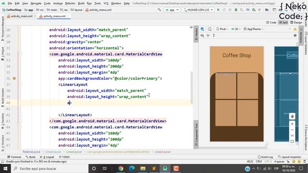308x173 pixels.
Task: Click the Component Tree side tab
Action: click(196, 135)
